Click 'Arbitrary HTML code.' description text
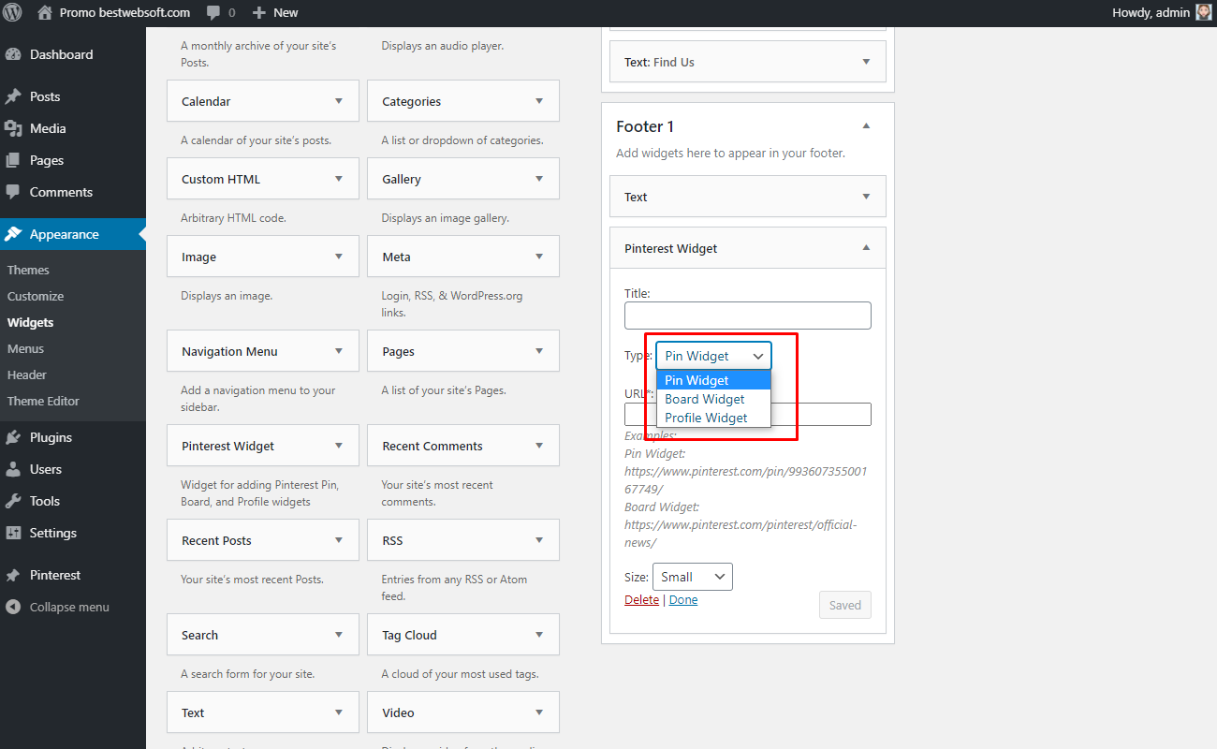This screenshot has height=749, width=1217. pos(233,218)
